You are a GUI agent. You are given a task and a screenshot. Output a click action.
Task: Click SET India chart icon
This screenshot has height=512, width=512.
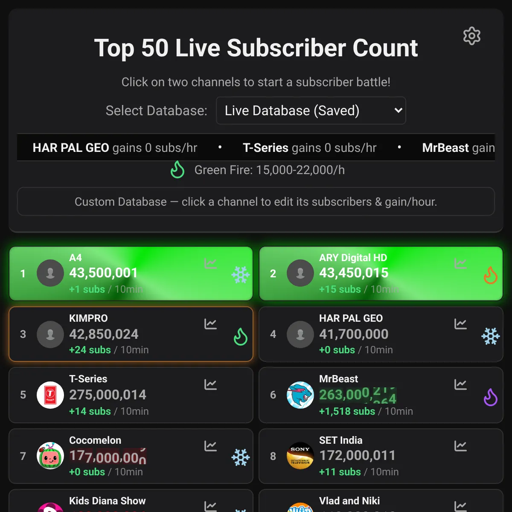coord(460,446)
